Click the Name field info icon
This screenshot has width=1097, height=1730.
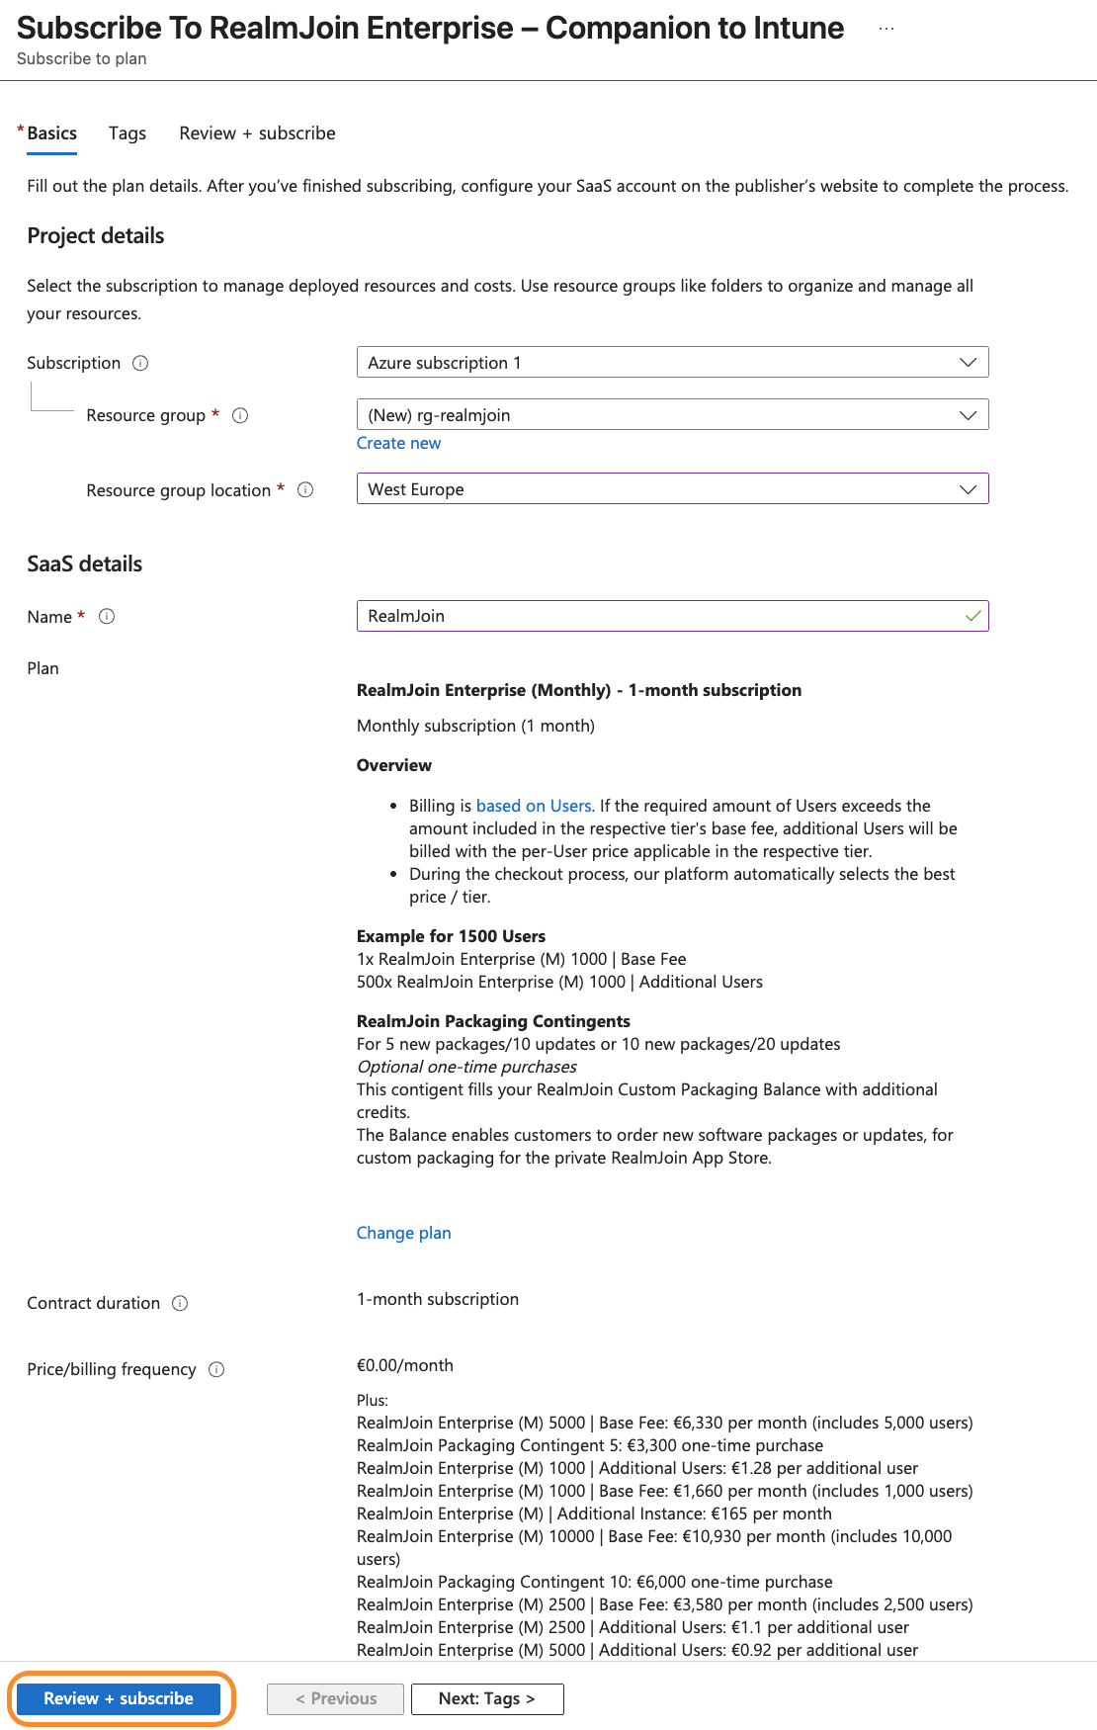[107, 616]
